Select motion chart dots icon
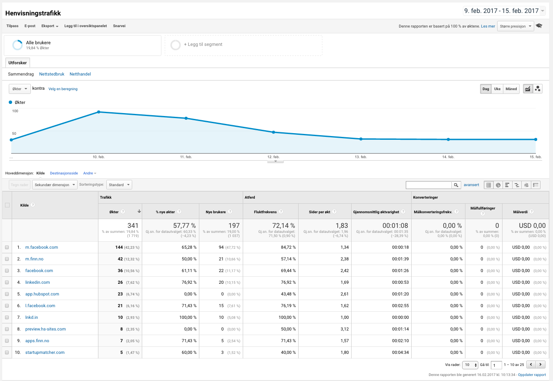 [x=538, y=89]
